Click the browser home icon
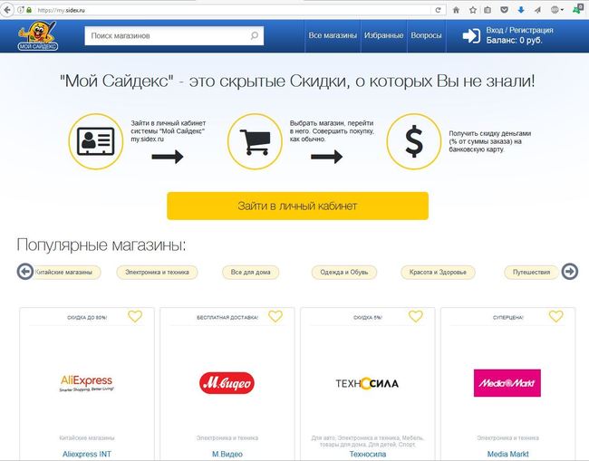Image resolution: width=589 pixels, height=461 pixels. [456, 10]
